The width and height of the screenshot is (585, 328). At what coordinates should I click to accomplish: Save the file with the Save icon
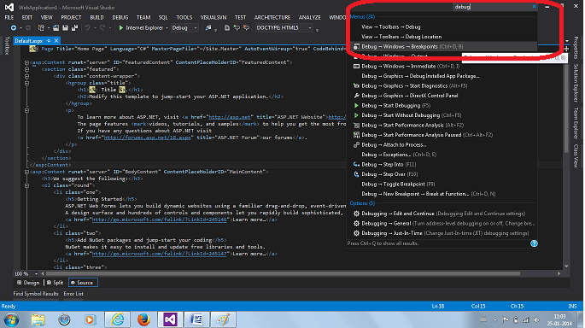pyautogui.click(x=65, y=28)
